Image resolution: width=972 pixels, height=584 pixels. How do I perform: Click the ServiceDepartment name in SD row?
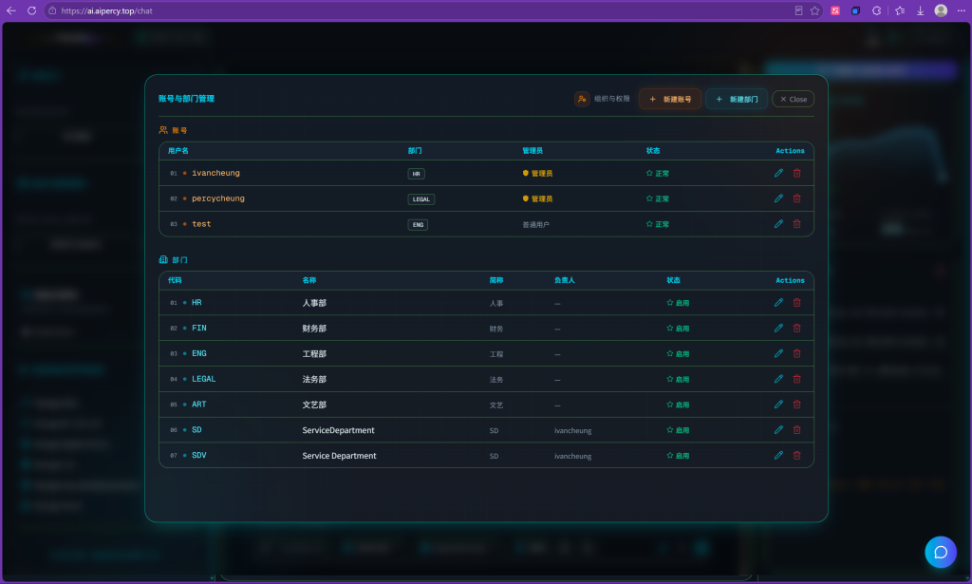point(339,430)
